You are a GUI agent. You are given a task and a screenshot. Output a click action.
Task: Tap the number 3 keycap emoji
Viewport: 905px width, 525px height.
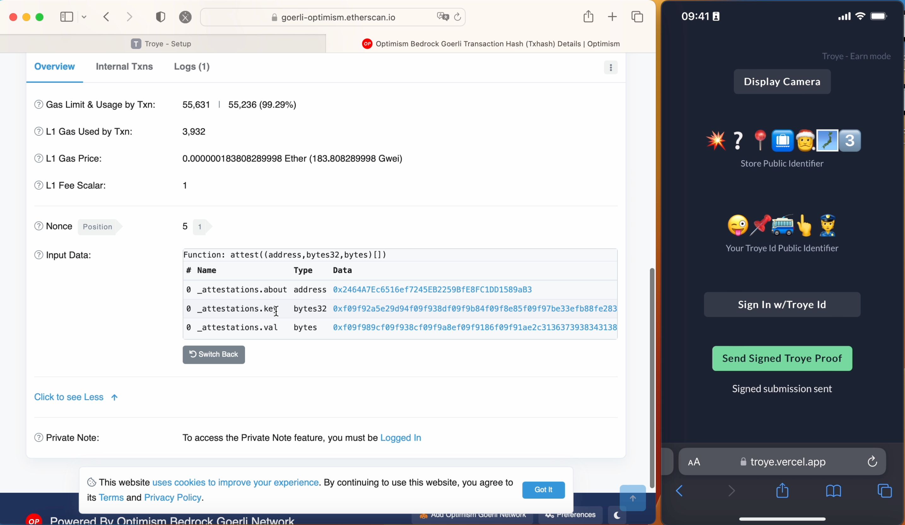tap(850, 140)
